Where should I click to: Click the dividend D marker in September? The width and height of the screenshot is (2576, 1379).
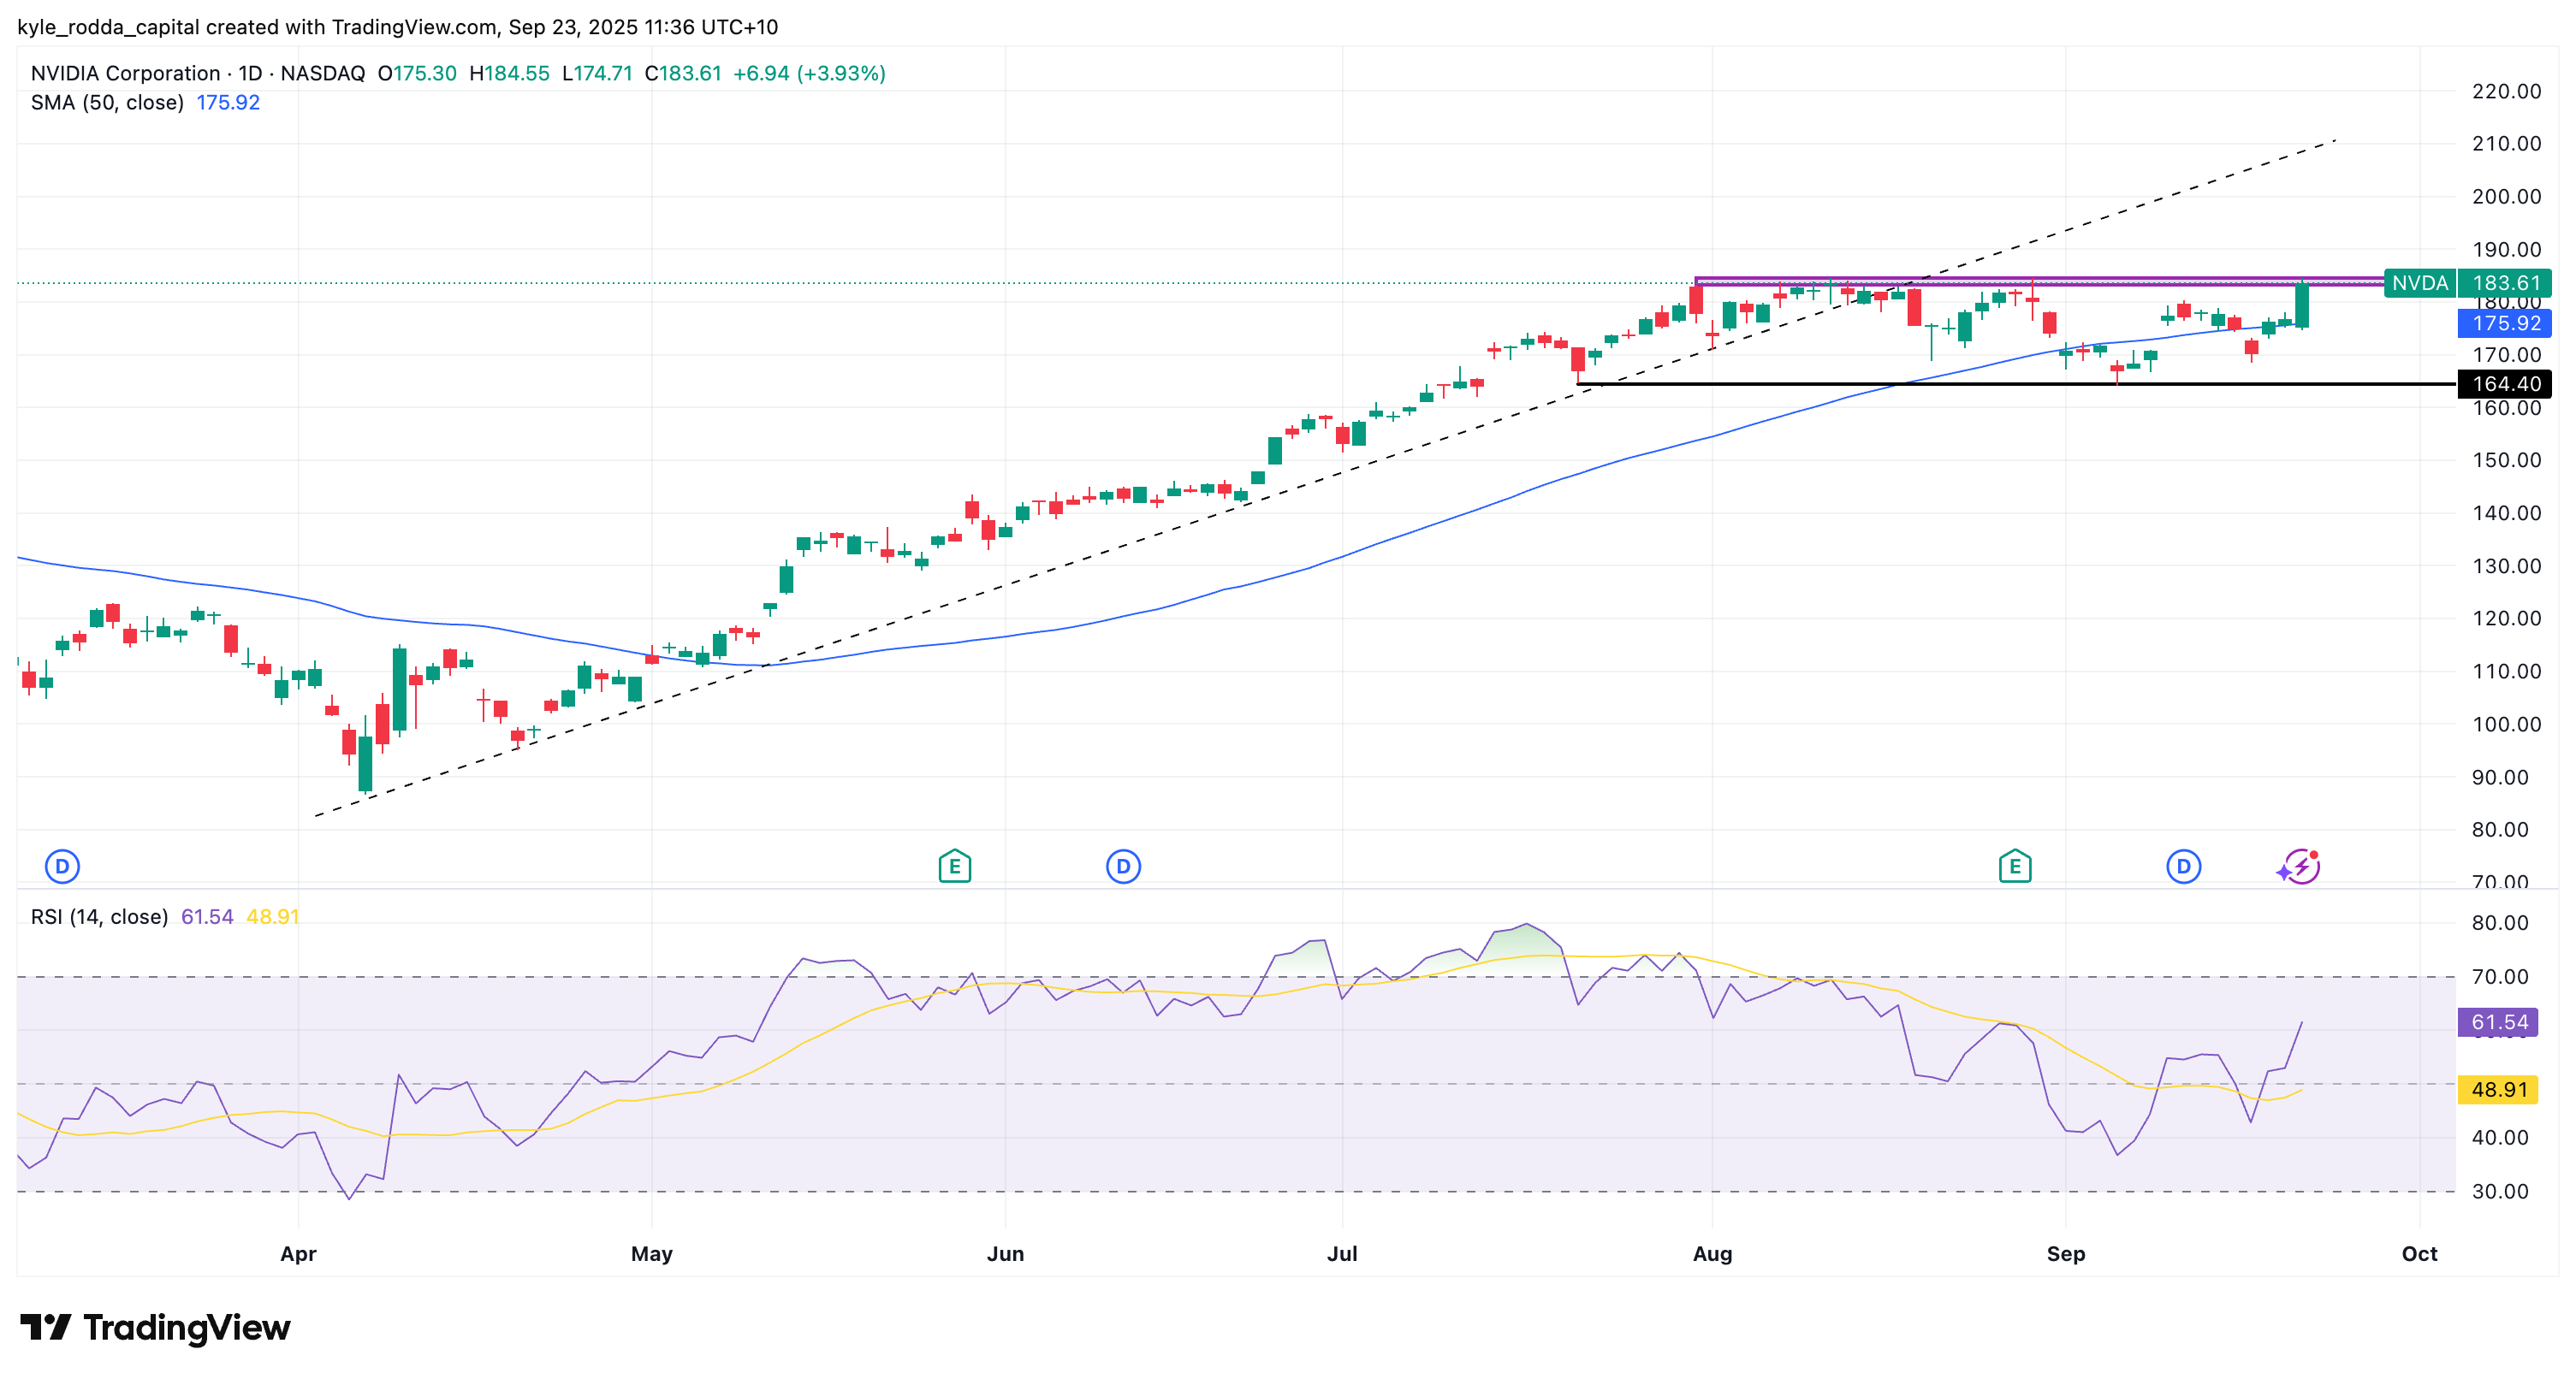(x=2183, y=866)
